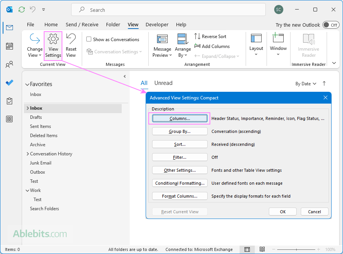
Task: Click the Sort... button
Action: click(x=180, y=144)
